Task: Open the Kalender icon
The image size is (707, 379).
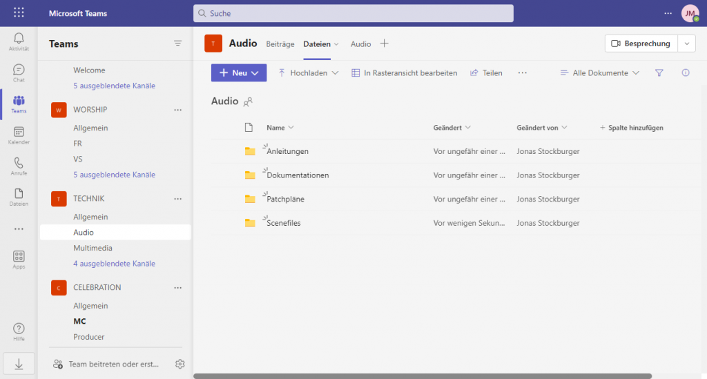Action: [x=19, y=135]
